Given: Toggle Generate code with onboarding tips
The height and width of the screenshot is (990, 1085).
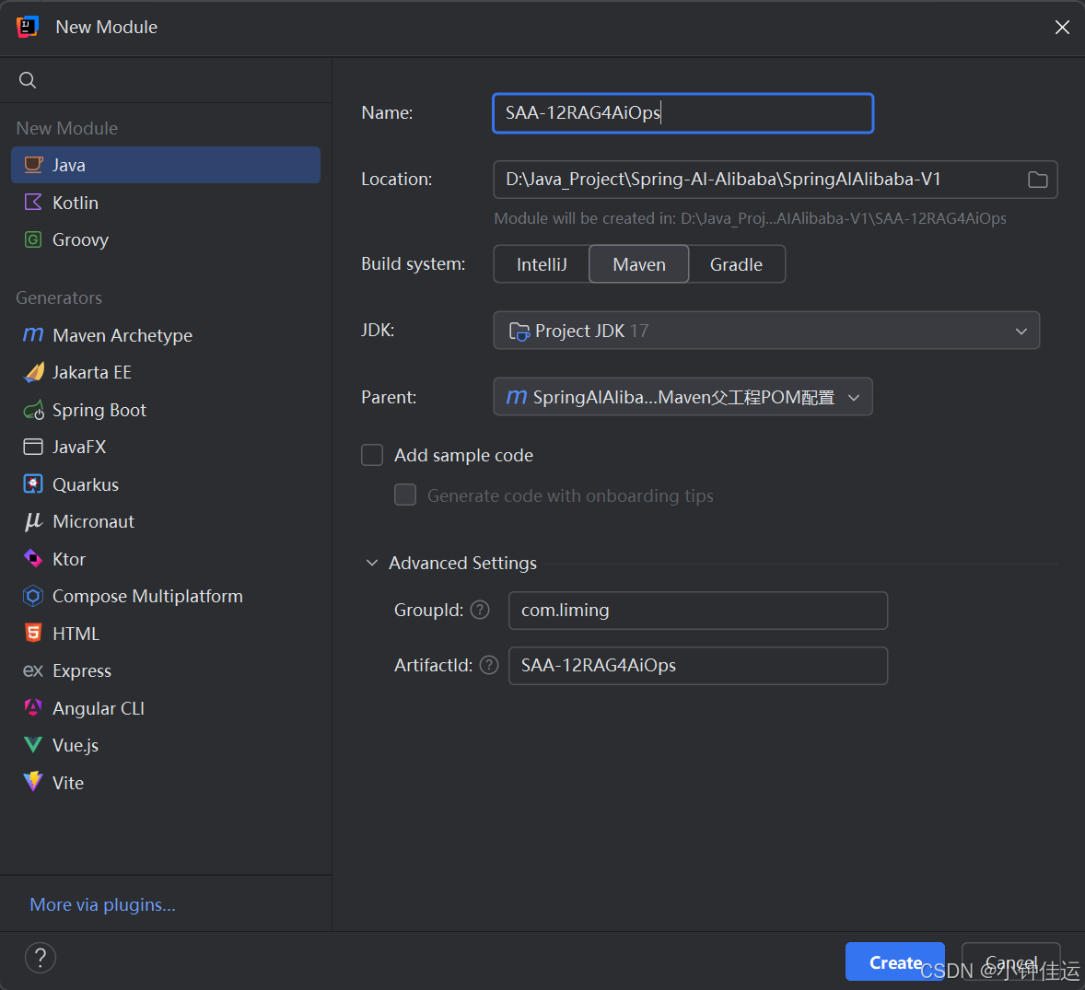Looking at the screenshot, I should [405, 495].
